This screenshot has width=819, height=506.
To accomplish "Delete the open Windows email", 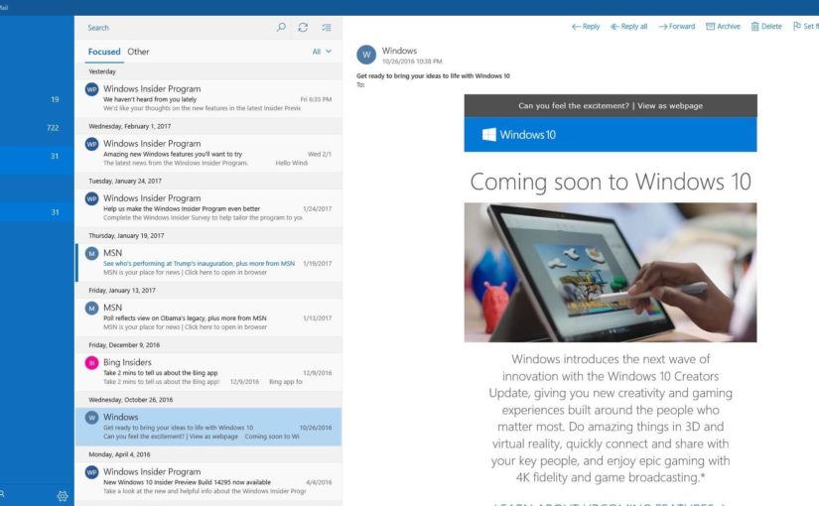I will (766, 27).
